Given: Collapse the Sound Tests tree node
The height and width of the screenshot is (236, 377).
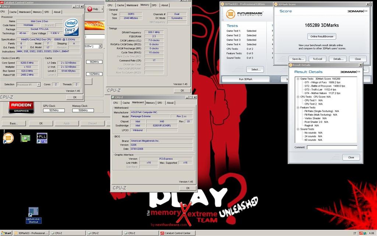Looking at the screenshot, I should [x=298, y=129].
